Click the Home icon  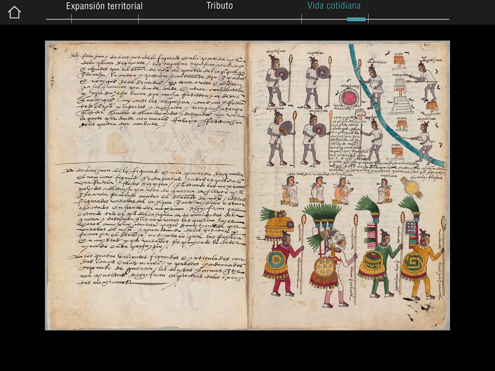pos(14,11)
